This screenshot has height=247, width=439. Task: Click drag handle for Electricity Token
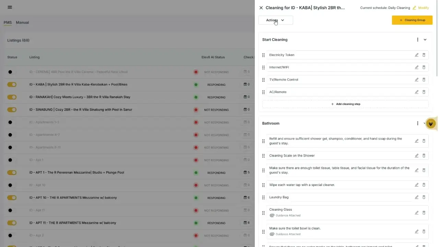coord(263,55)
